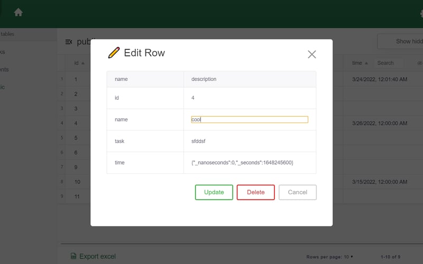
Task: Select background row with id 3
Action: [76, 109]
